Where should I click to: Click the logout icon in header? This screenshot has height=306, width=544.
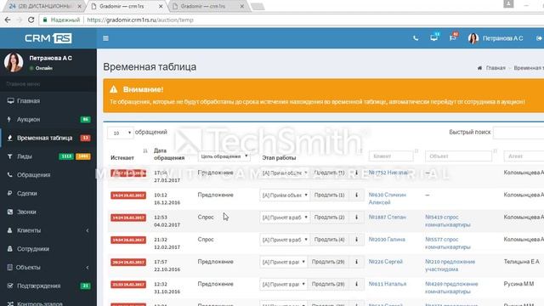539,38
